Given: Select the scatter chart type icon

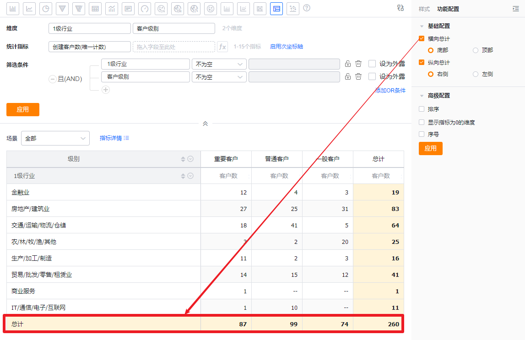Looking at the screenshot, I should click(x=293, y=8).
